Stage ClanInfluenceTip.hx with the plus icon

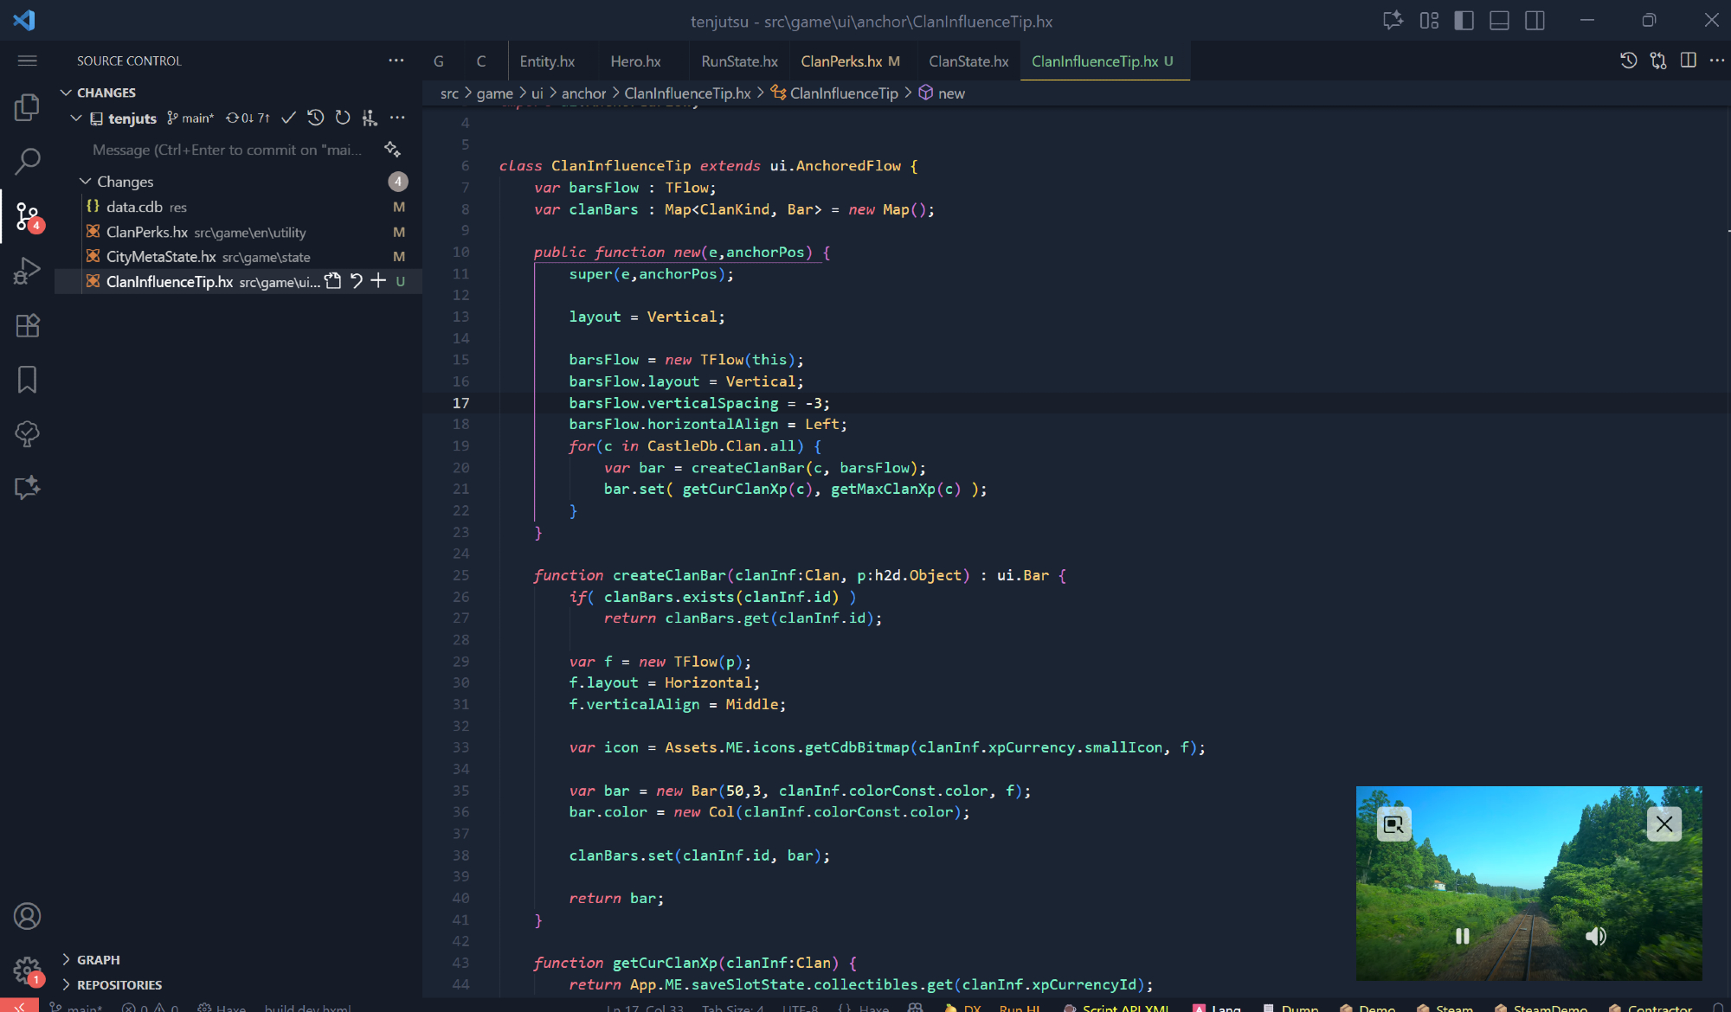[x=378, y=281]
